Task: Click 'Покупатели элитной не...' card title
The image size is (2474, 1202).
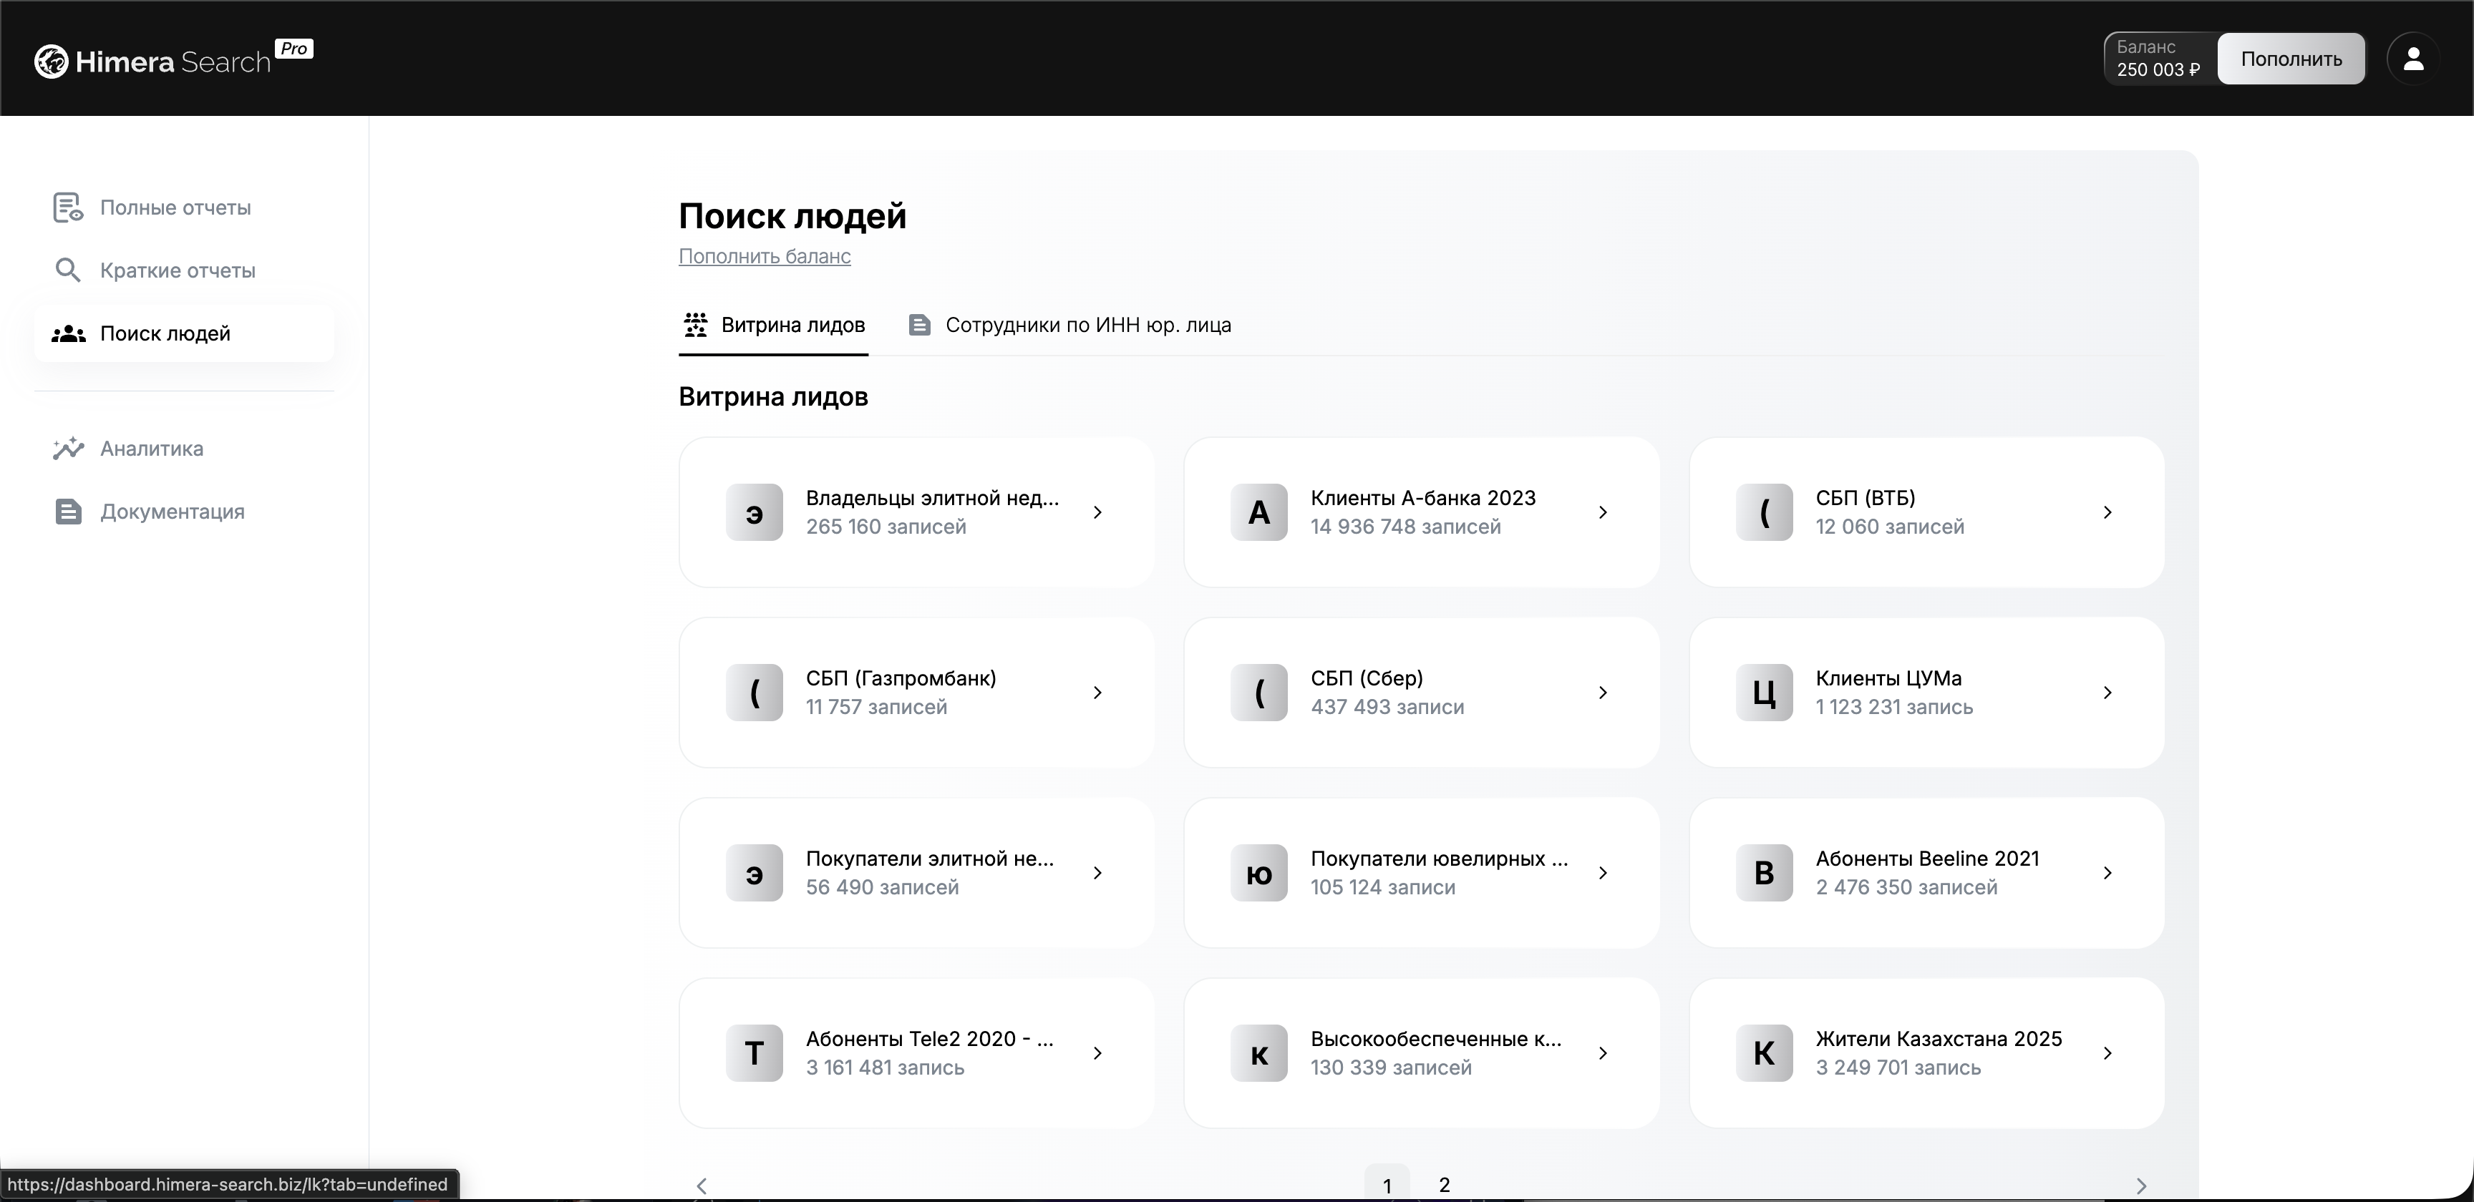Action: point(930,859)
